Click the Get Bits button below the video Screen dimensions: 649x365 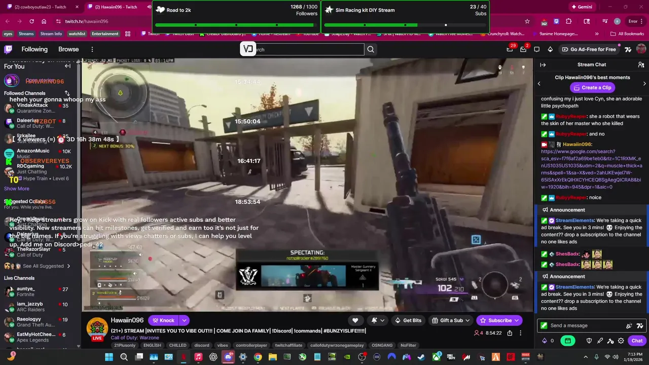408,320
